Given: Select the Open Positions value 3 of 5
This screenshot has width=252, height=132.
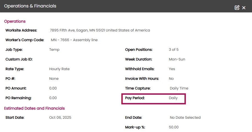Looking at the screenshot, I should (174, 50).
